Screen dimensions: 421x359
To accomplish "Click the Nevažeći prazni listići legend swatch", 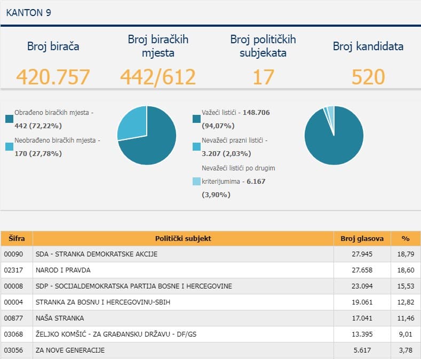I will (x=196, y=146).
